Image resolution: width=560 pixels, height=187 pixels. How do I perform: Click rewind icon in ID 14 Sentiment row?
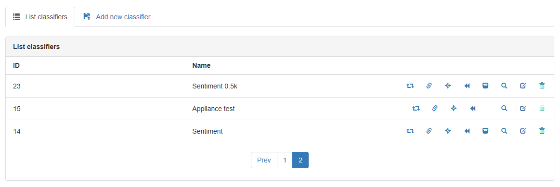(467, 131)
